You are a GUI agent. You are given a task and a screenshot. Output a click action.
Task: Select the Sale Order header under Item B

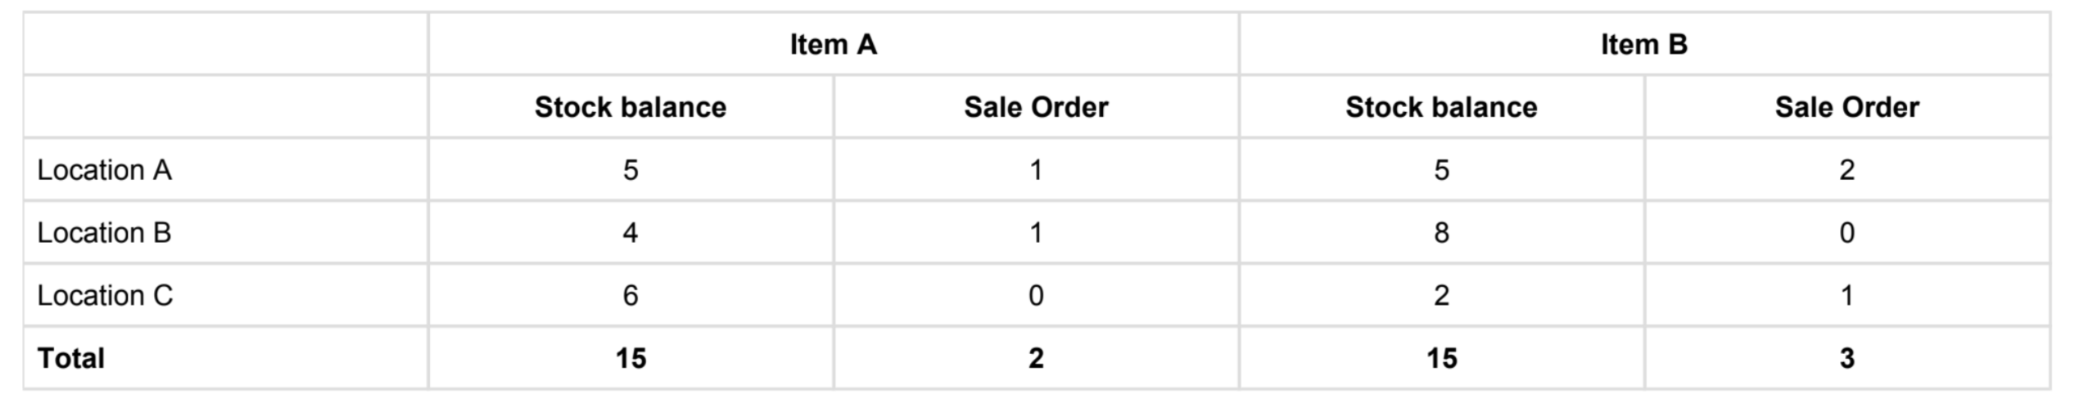(x=1846, y=107)
